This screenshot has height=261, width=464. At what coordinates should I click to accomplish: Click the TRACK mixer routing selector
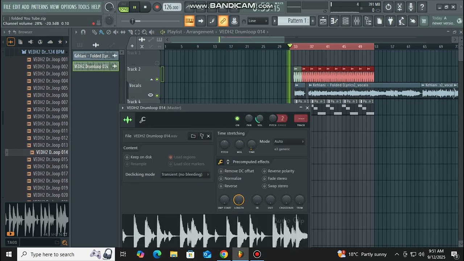pos(301,119)
